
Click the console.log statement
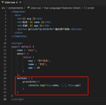[54, 85]
